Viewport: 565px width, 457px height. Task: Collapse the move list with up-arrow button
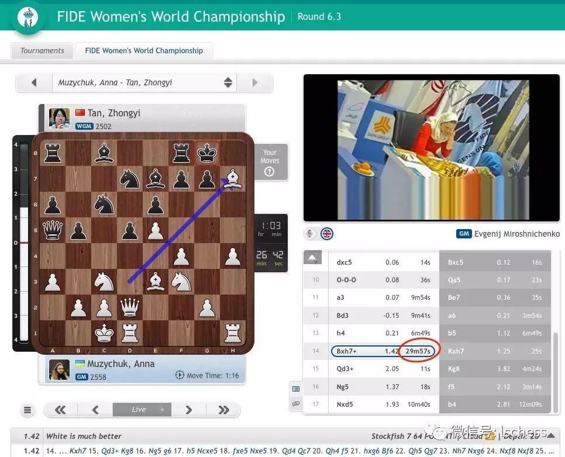point(312,257)
